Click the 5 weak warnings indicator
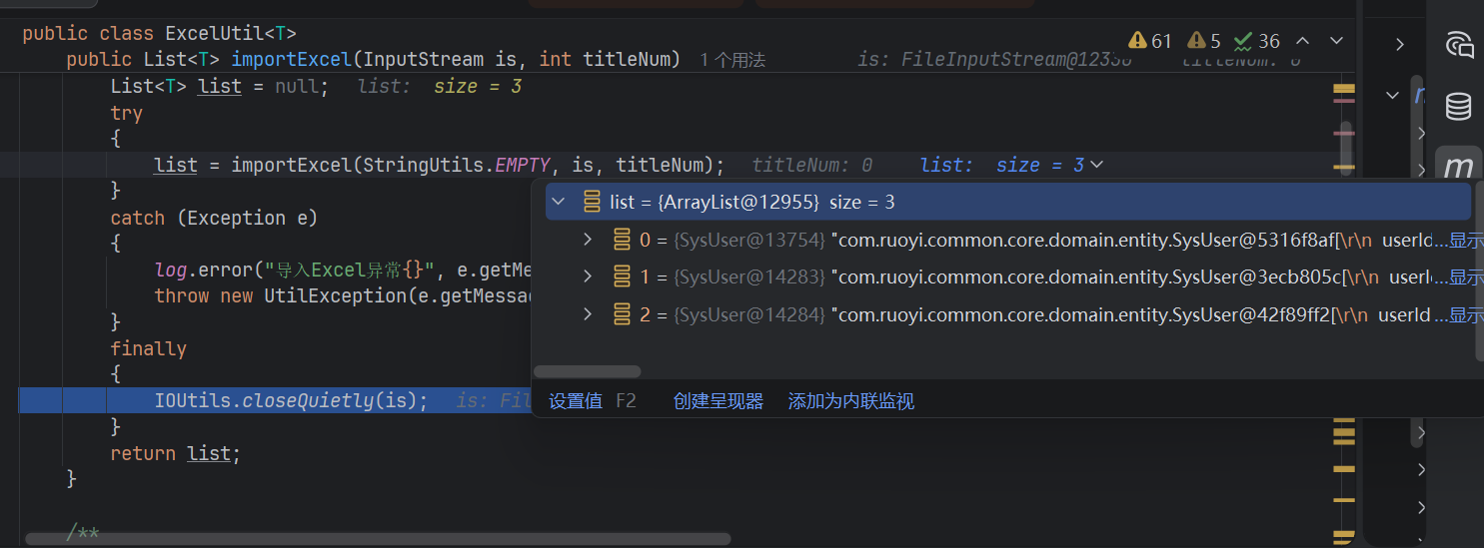Viewport: 1484px width, 548px height. click(1204, 41)
